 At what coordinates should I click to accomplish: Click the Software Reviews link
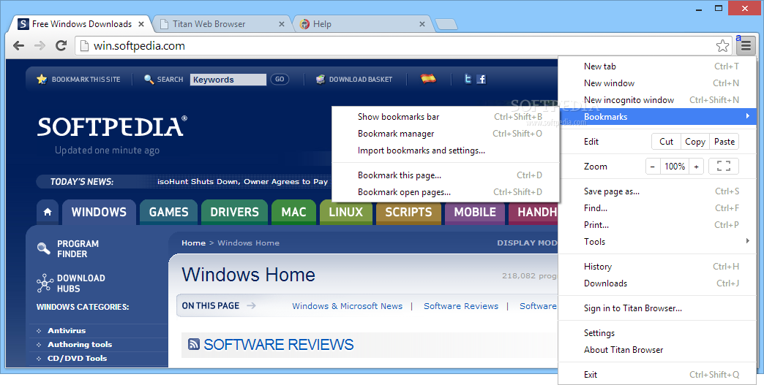click(x=461, y=306)
